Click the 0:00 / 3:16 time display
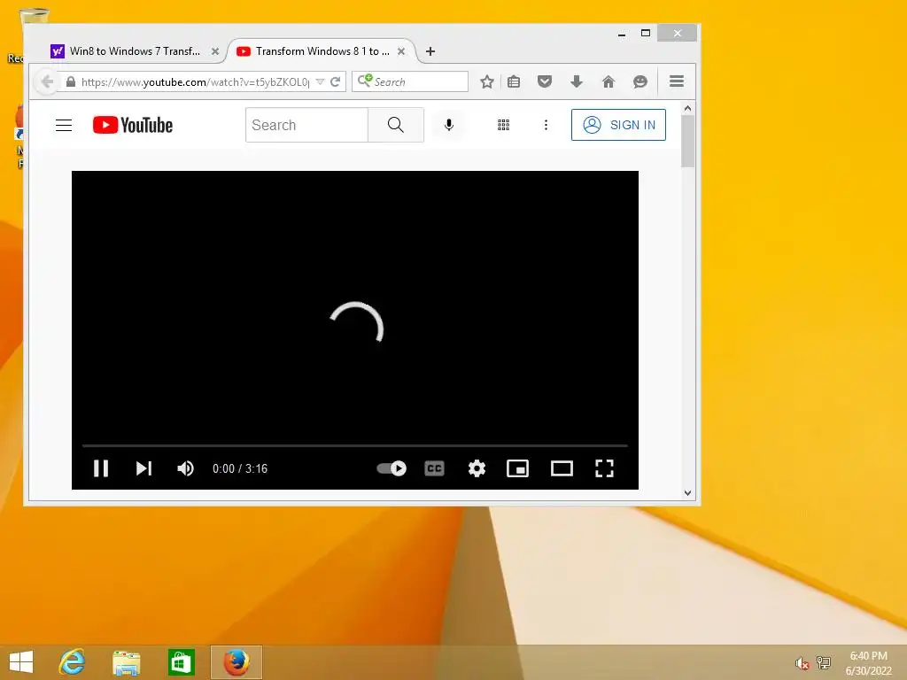907x680 pixels. click(240, 468)
